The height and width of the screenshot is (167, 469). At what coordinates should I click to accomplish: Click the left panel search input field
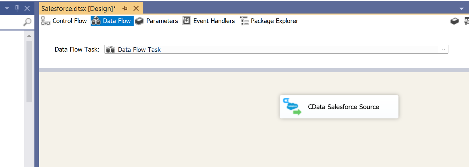click(12, 22)
